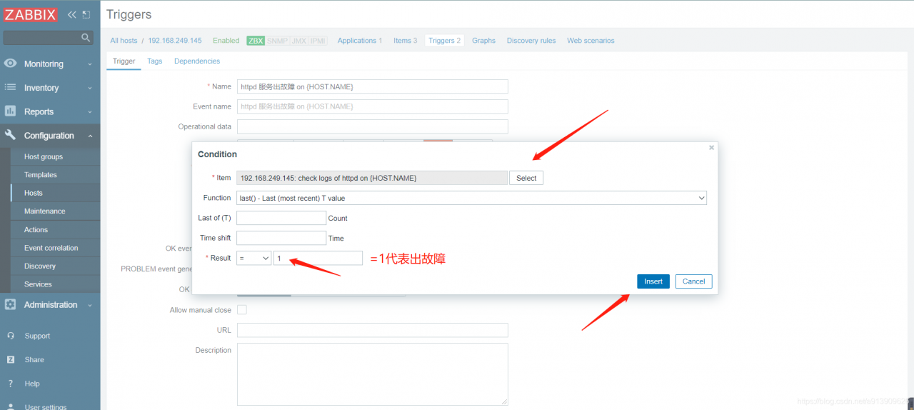
Task: Click the Time shift field
Action: 281,238
